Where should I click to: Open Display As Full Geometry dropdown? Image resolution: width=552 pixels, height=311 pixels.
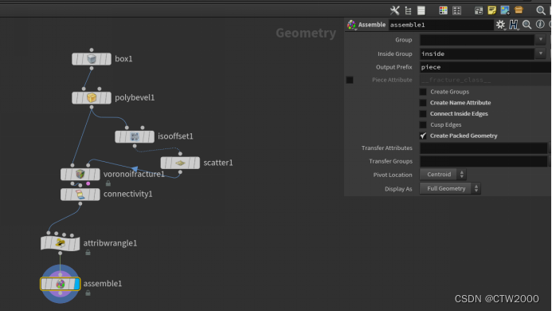pyautogui.click(x=450, y=188)
